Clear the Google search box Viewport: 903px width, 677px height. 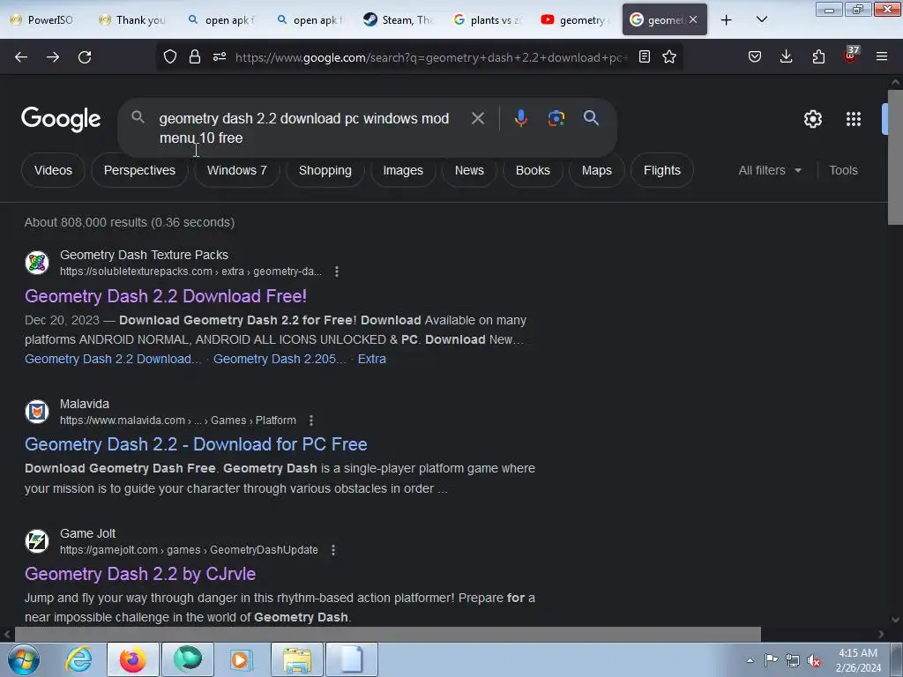point(477,119)
